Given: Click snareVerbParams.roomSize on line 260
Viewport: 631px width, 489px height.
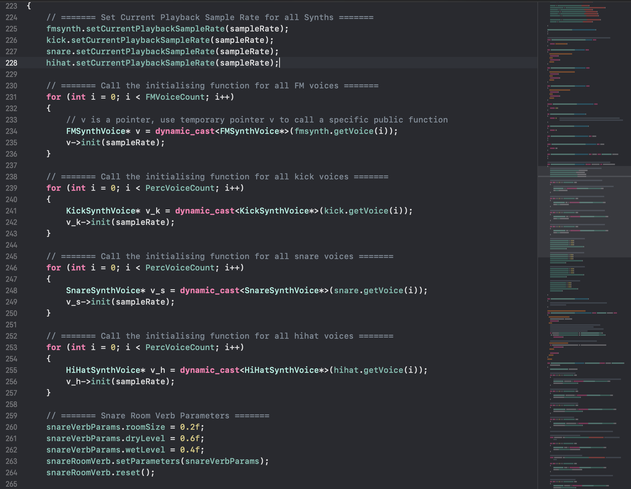Looking at the screenshot, I should (x=106, y=427).
